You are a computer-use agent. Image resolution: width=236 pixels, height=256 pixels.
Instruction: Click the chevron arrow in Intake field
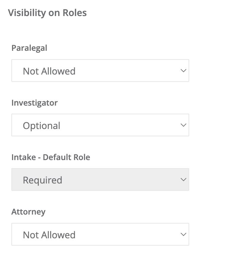click(x=184, y=180)
